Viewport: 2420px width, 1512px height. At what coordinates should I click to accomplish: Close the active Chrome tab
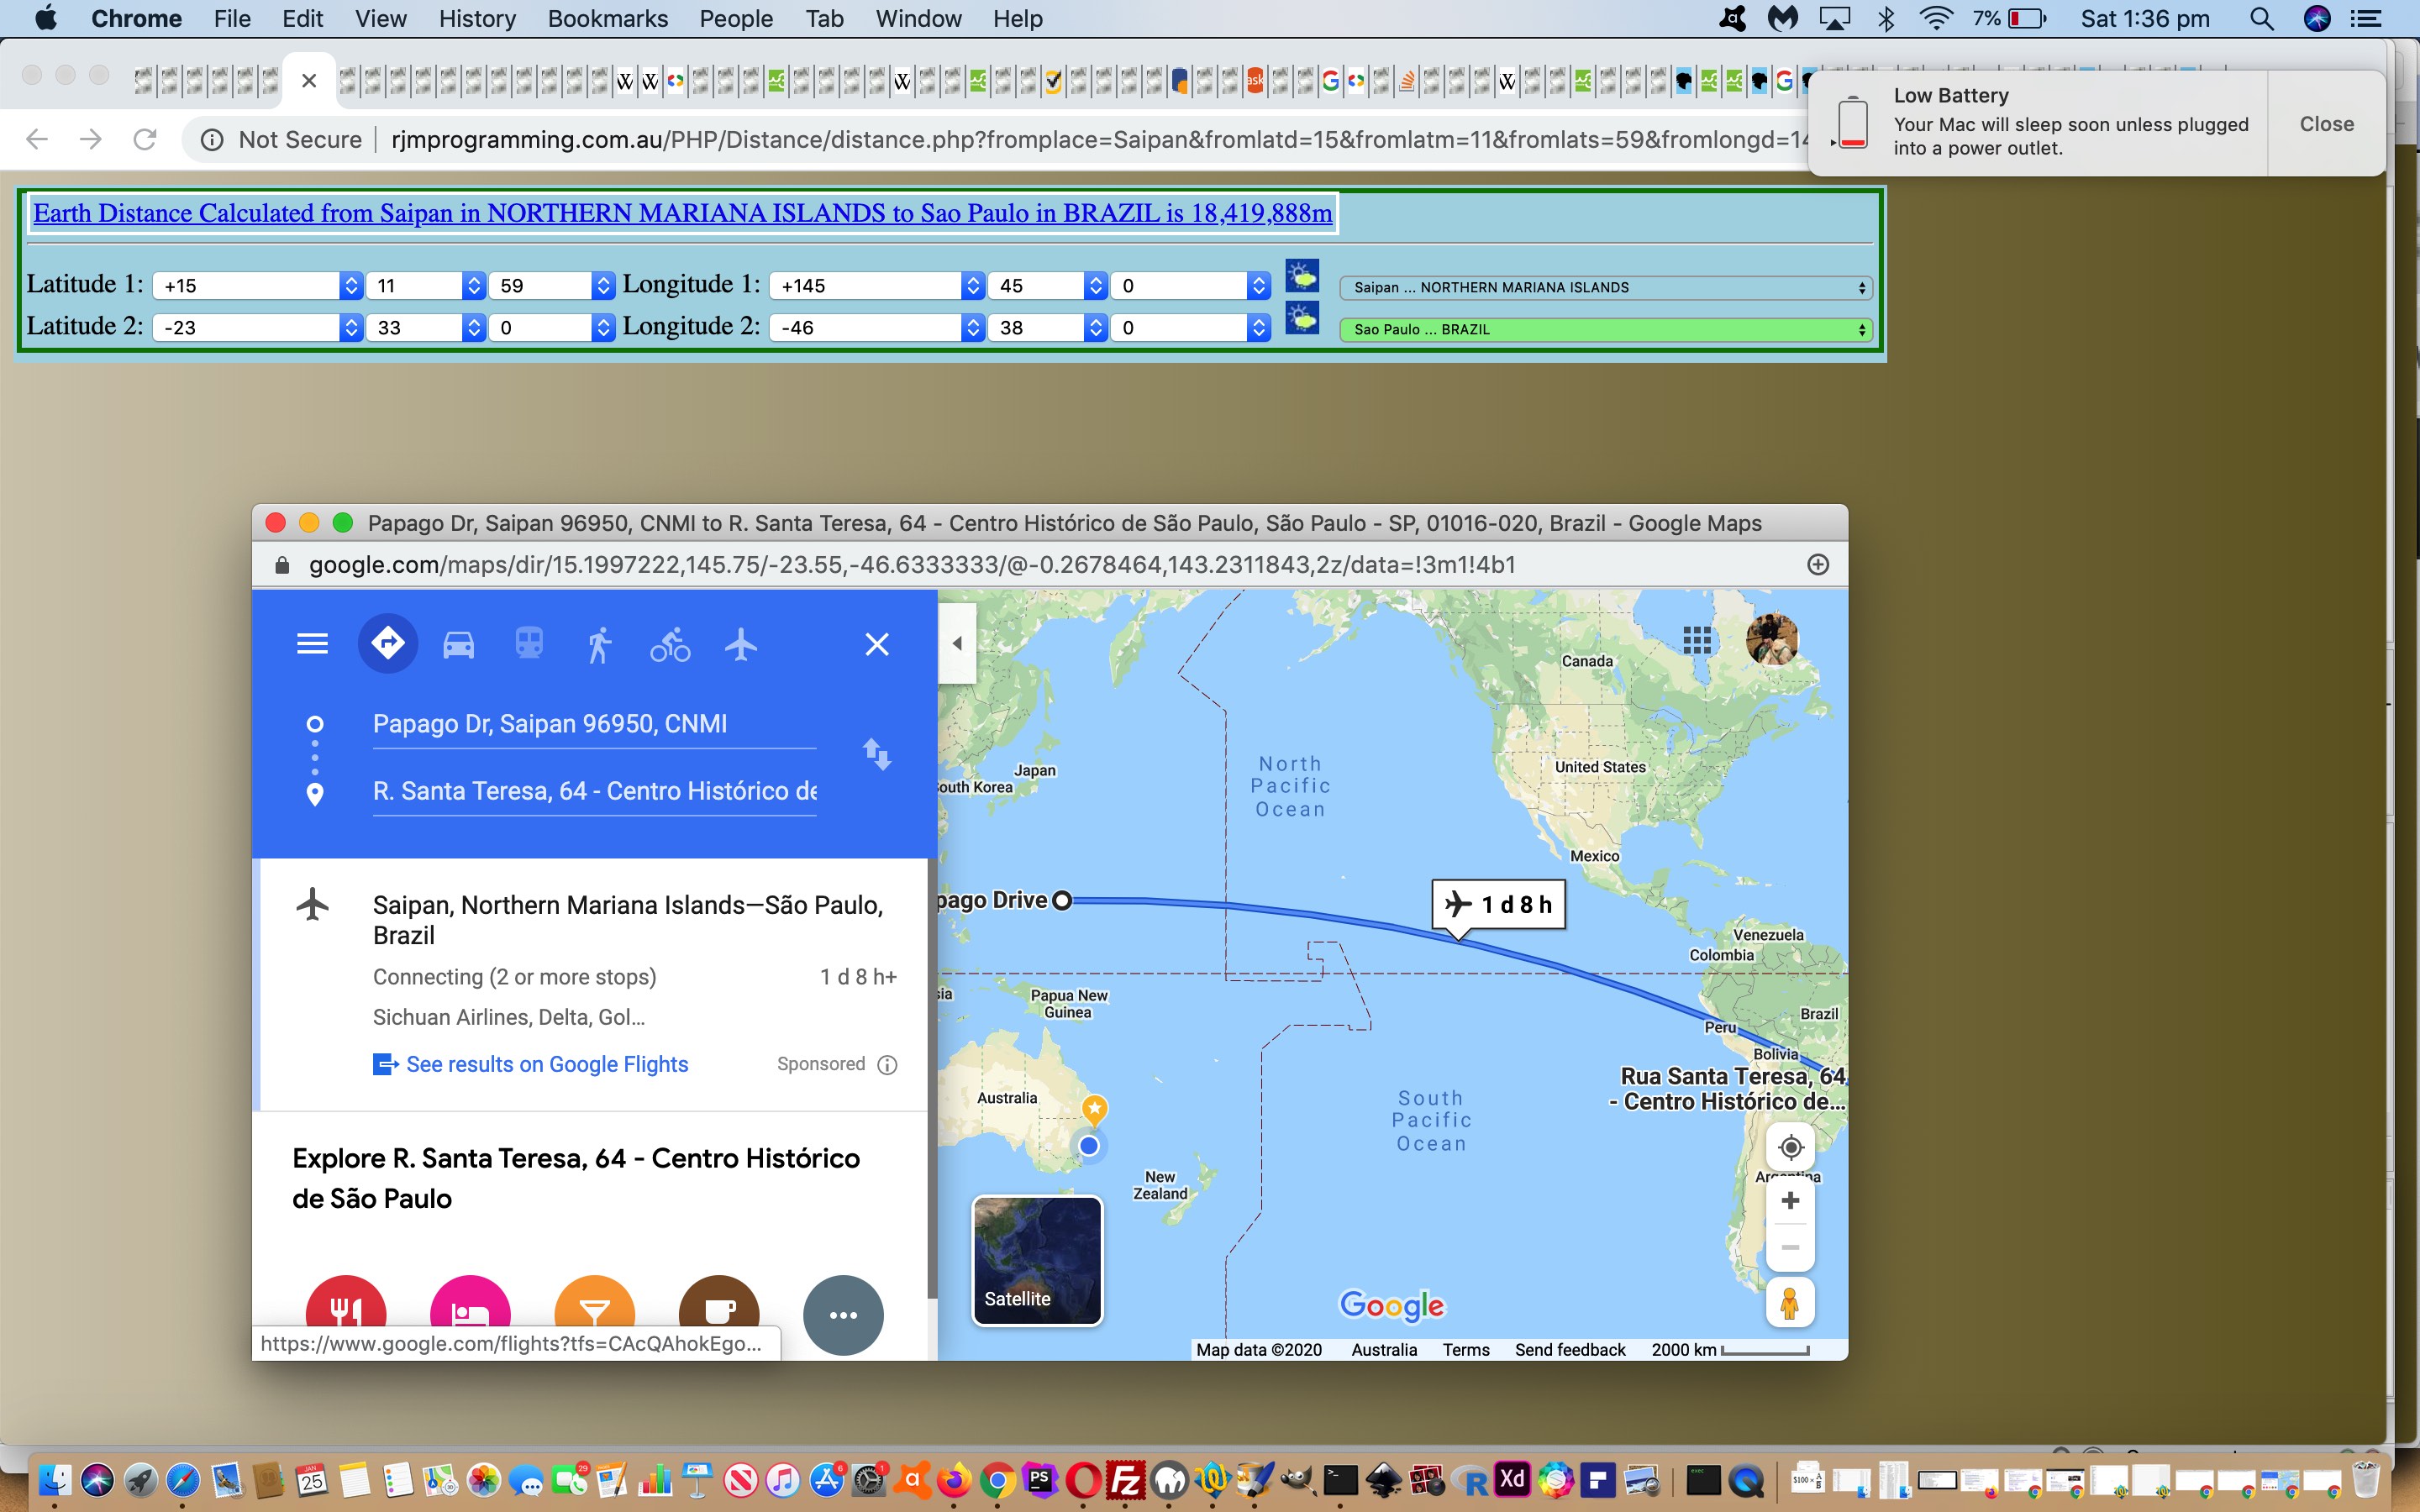click(x=309, y=81)
